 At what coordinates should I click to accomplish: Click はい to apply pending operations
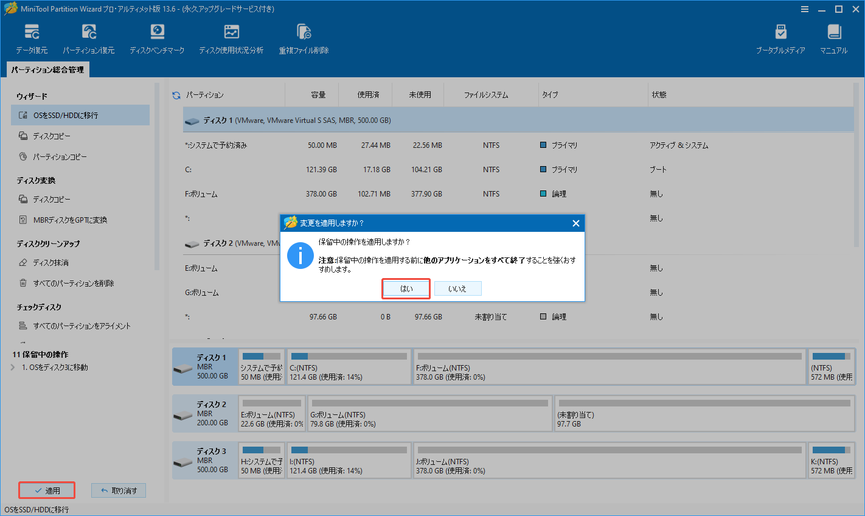point(406,288)
